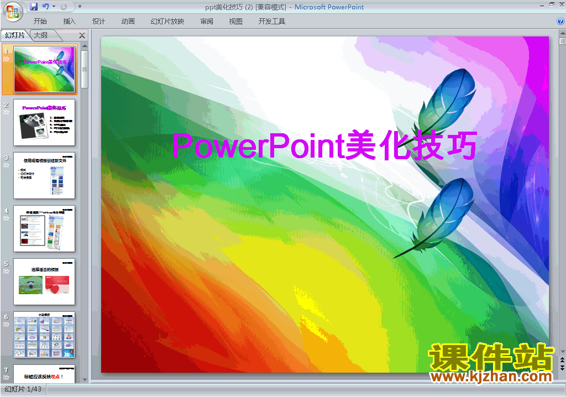The image size is (566, 397).
Task: Go to previous slide double-arrow button
Action: pos(562,360)
